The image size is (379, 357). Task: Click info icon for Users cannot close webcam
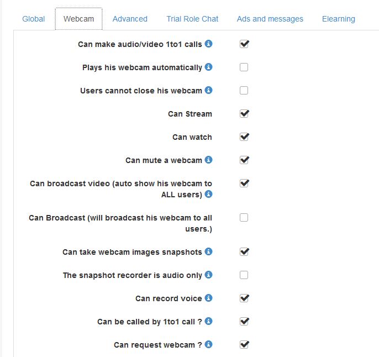tap(208, 90)
